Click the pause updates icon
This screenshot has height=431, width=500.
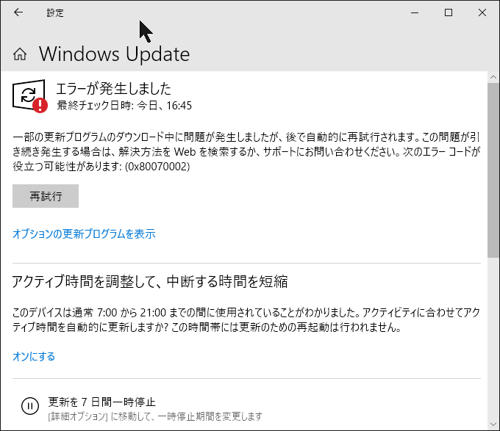[30, 406]
